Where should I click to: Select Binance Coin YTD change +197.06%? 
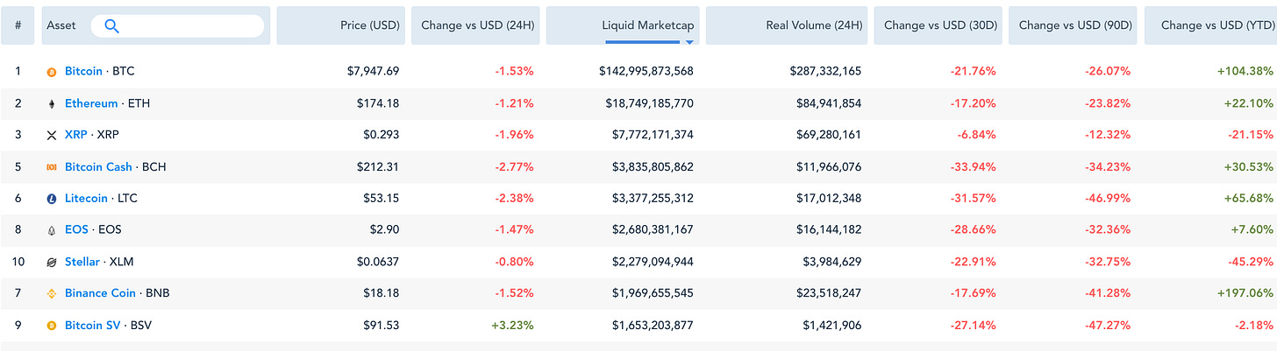coord(1247,292)
